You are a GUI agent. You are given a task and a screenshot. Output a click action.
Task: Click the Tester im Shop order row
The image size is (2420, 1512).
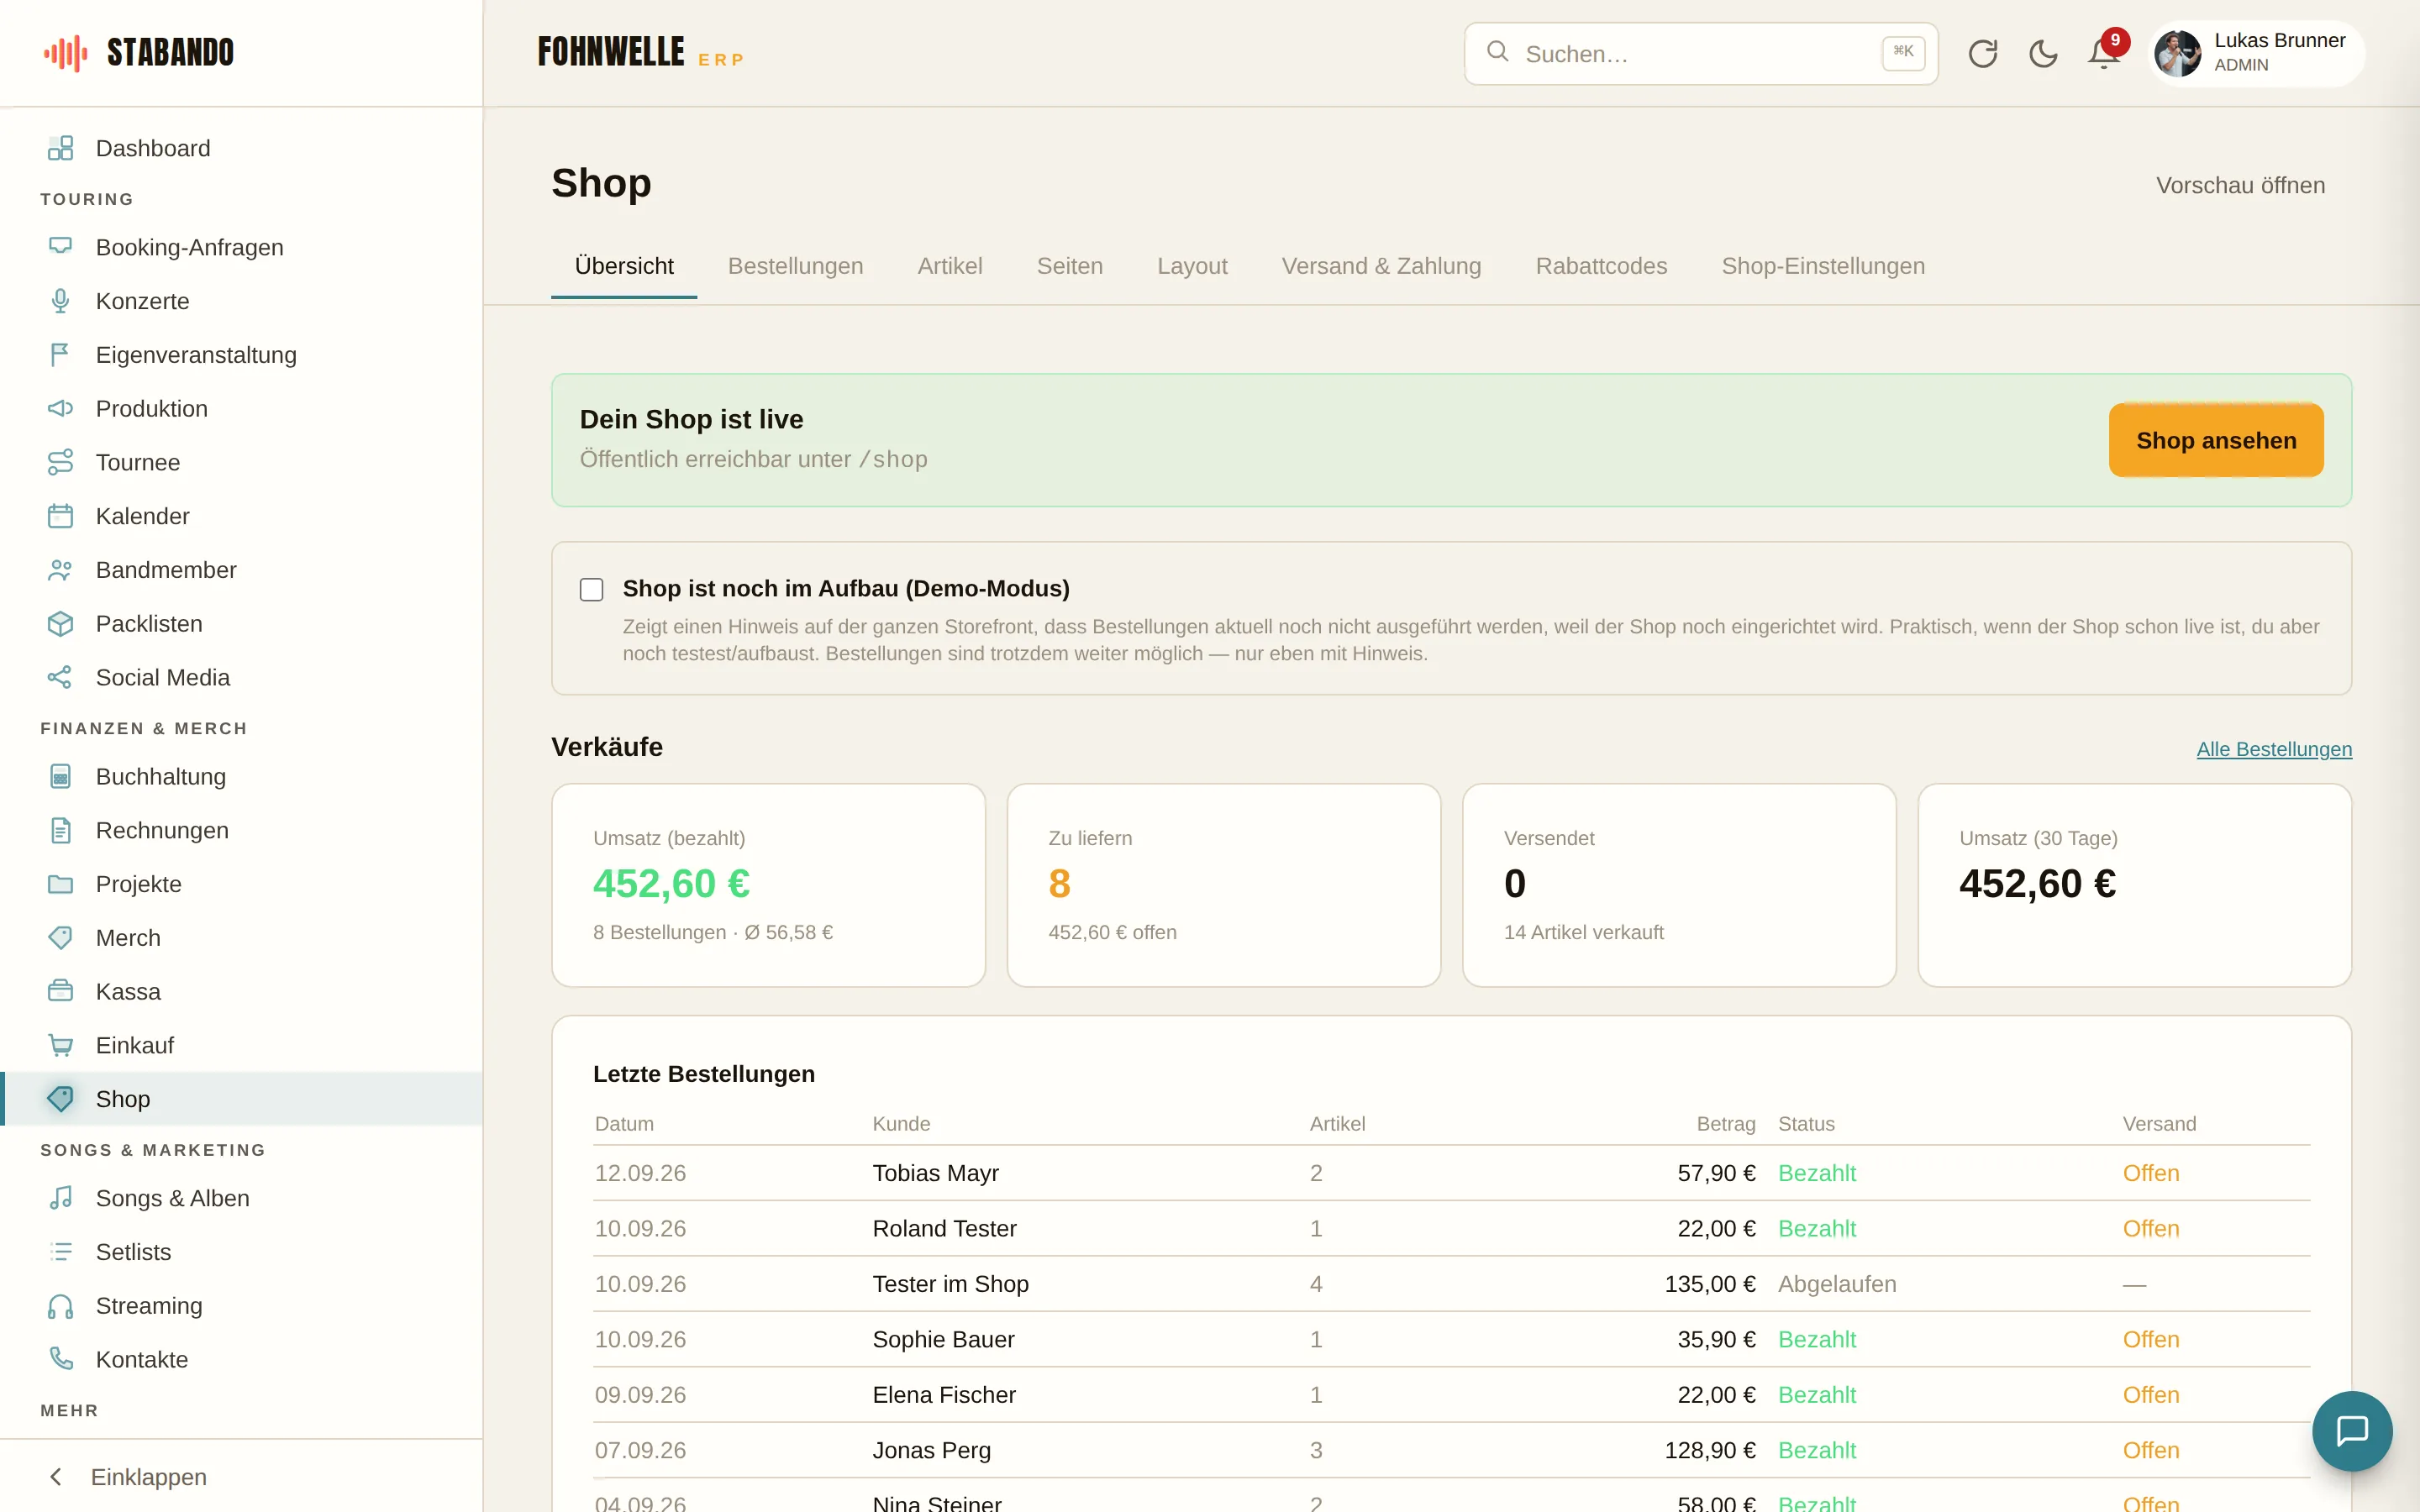click(1451, 1284)
